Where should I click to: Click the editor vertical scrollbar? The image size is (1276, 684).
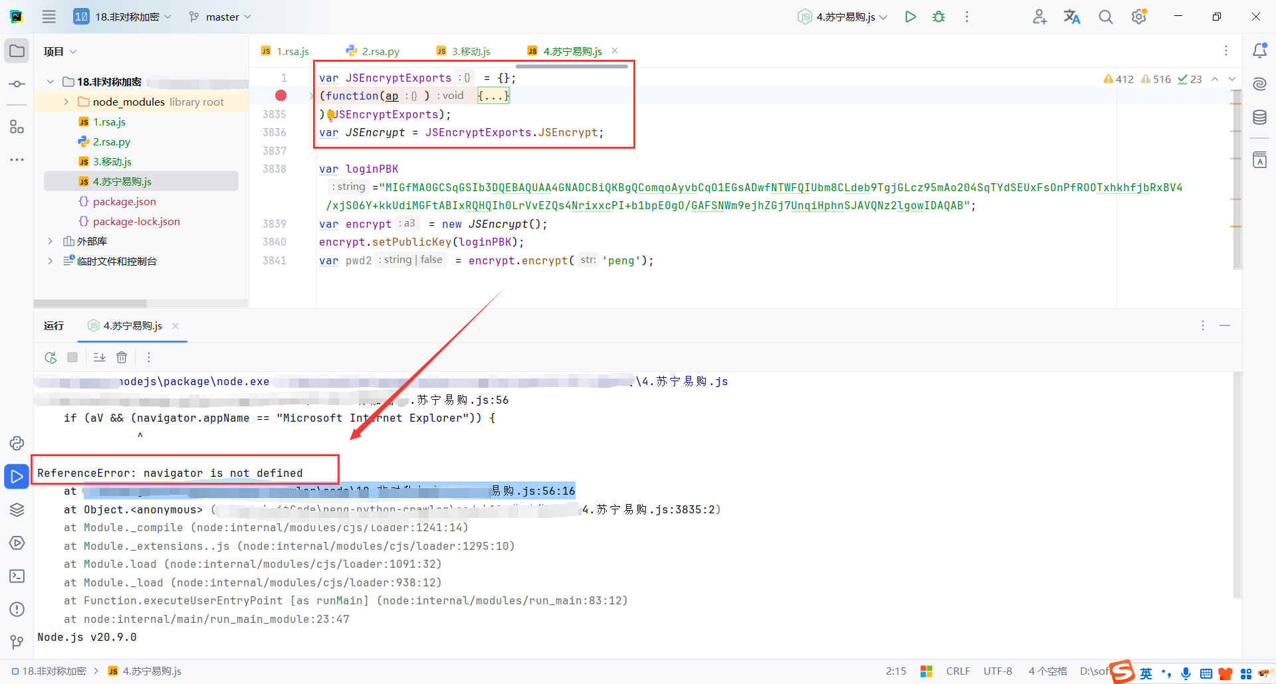pos(1237,179)
